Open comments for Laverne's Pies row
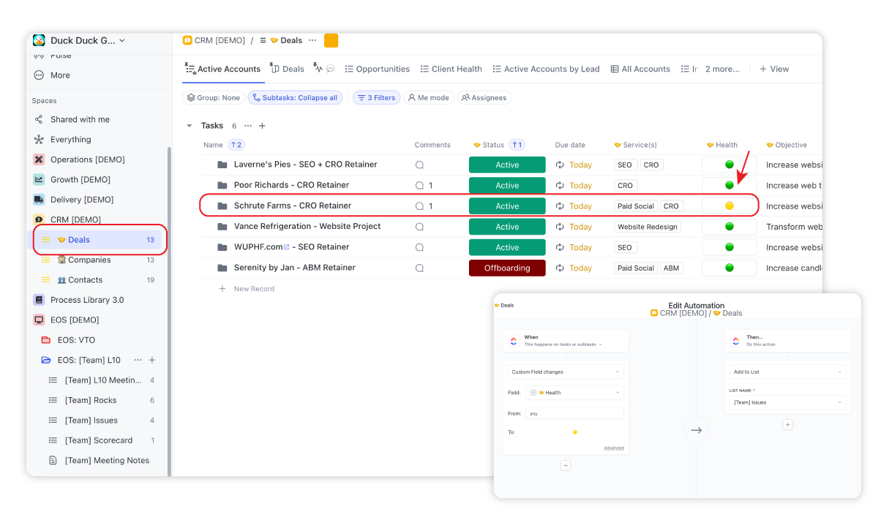Viewport: 878px width, 512px height. point(420,165)
